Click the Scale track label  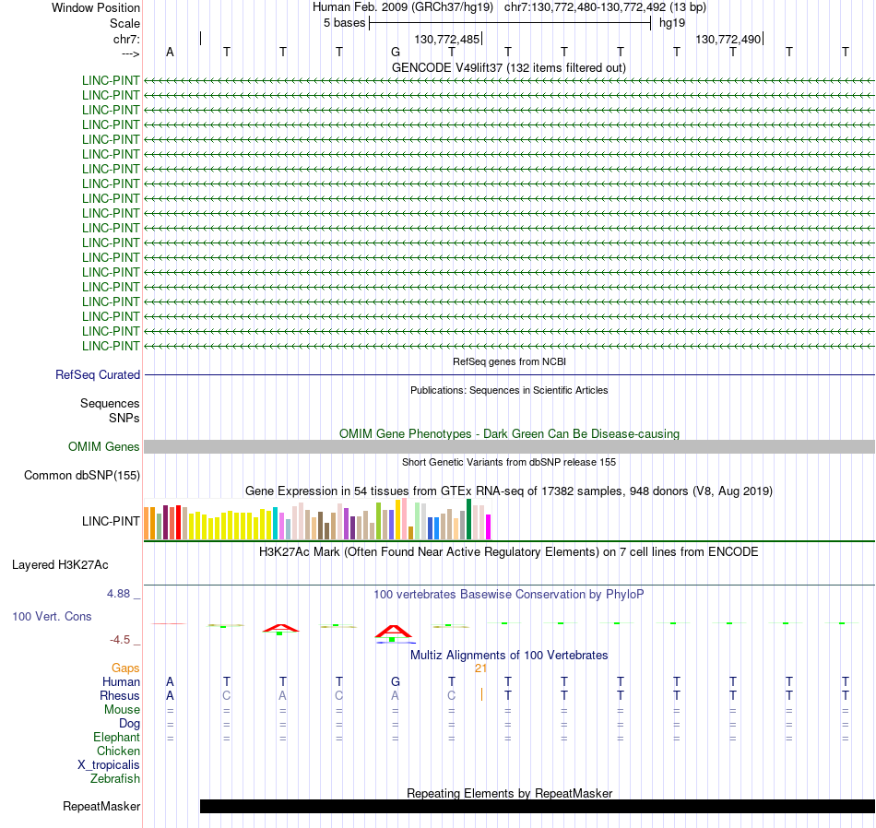124,23
